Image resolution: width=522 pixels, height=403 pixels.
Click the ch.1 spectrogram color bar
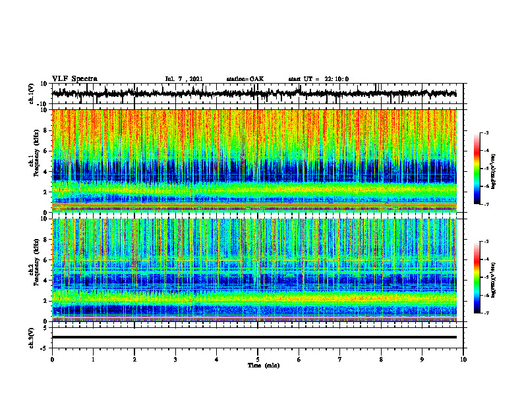tap(477, 169)
